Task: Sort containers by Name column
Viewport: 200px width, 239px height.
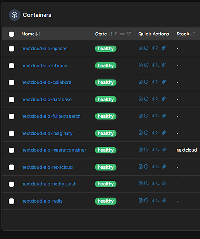Action: click(x=31, y=34)
